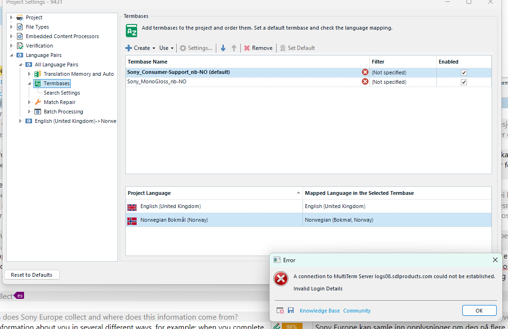Select the Termbases entry in the settings tree

click(x=57, y=83)
